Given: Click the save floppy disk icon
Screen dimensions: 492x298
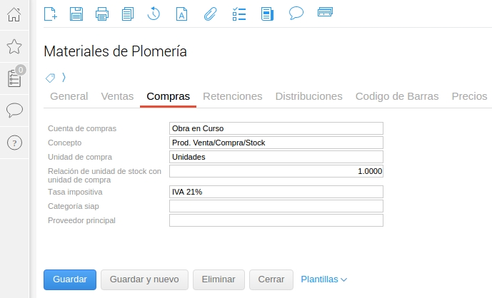Looking at the screenshot, I should [x=76, y=14].
